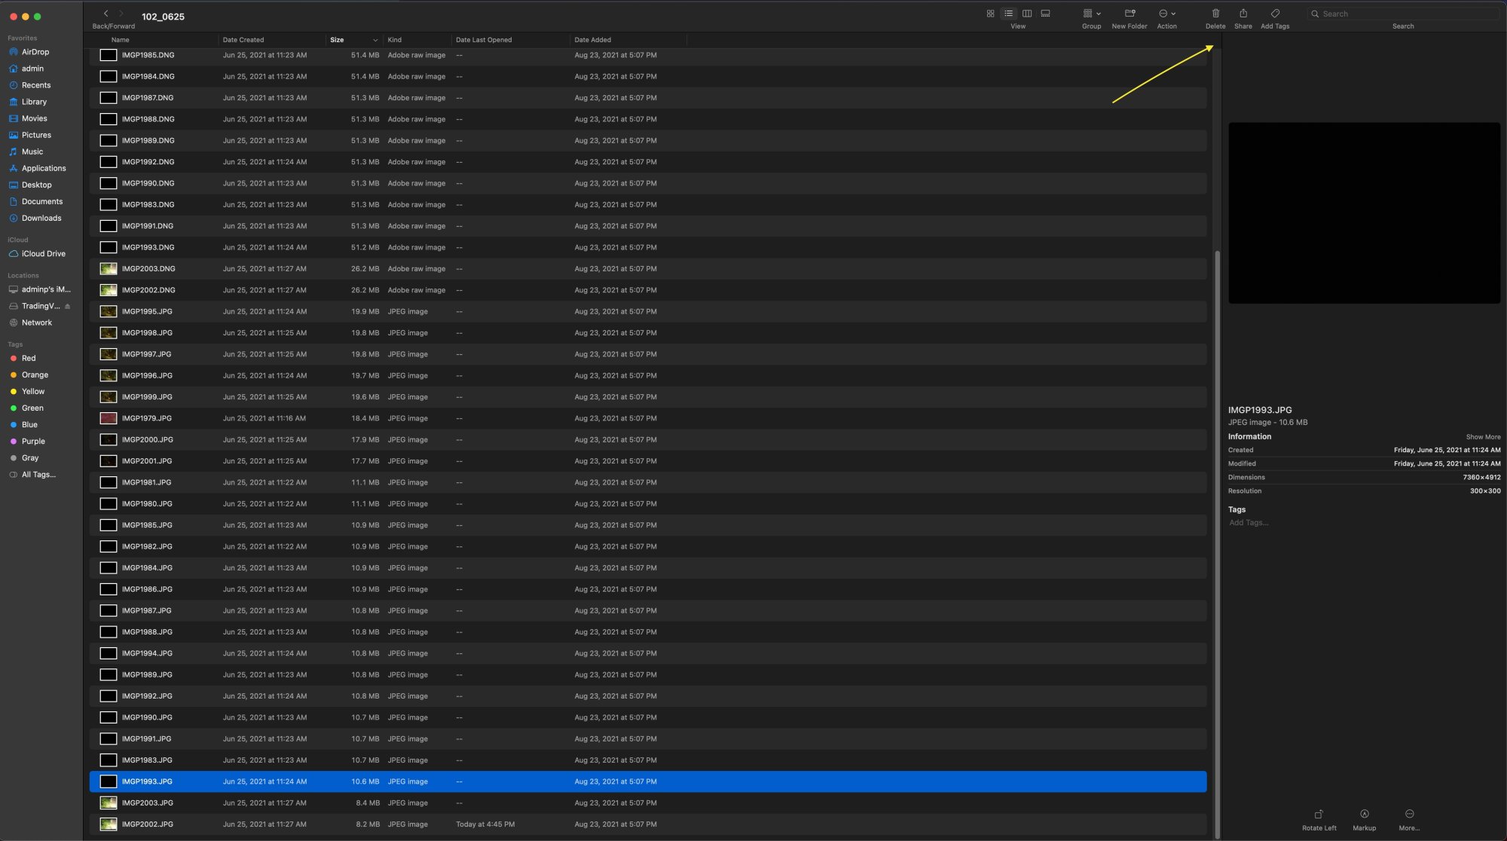The width and height of the screenshot is (1507, 841).
Task: Show More file information
Action: click(1483, 436)
